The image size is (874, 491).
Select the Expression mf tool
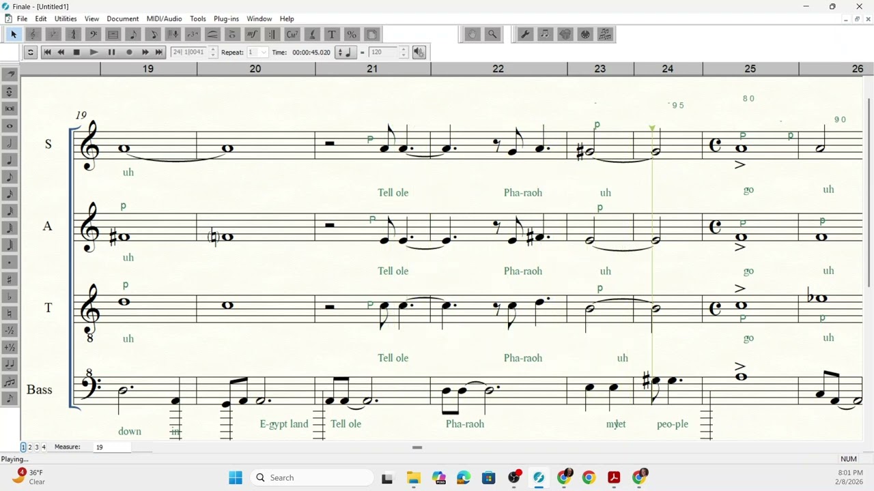click(252, 34)
